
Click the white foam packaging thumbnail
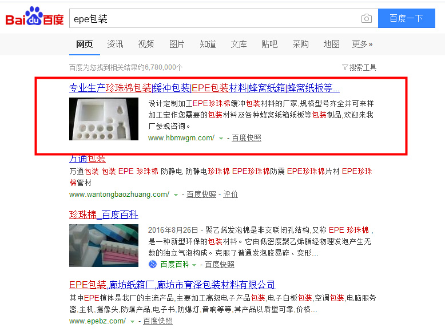104,119
